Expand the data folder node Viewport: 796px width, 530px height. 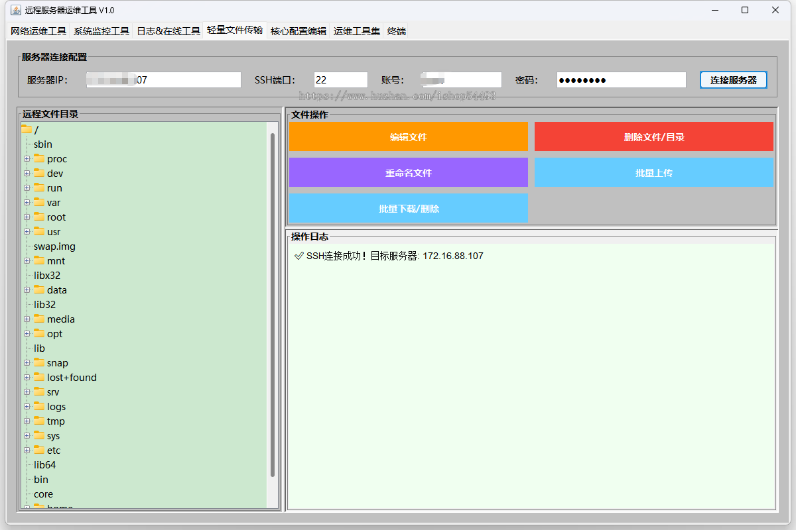coord(27,290)
